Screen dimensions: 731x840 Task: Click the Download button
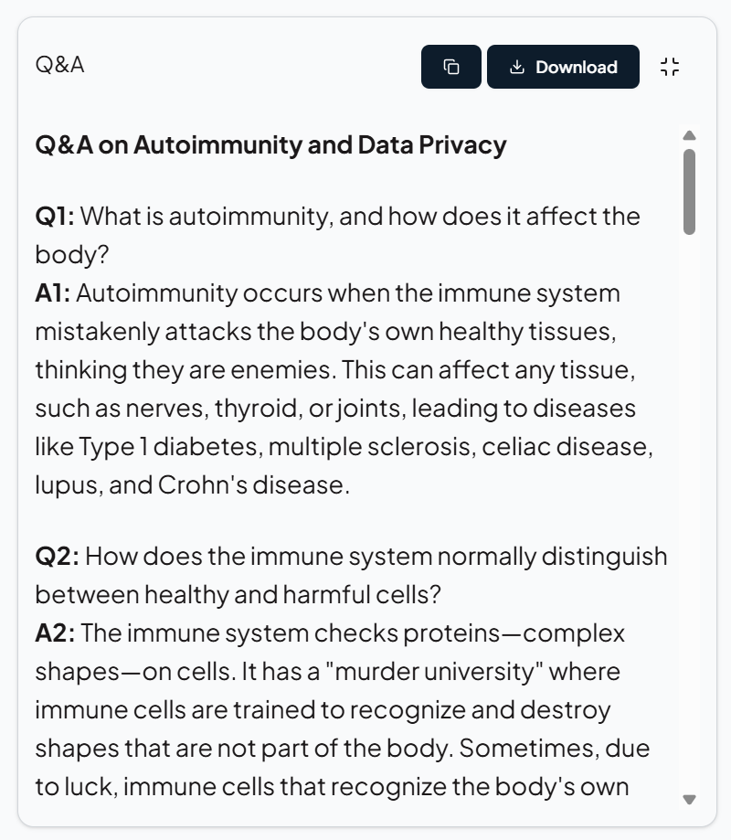pos(563,67)
